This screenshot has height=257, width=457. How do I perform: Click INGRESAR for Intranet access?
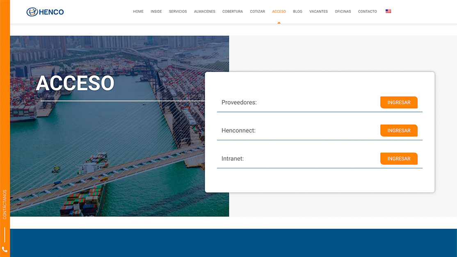399,159
